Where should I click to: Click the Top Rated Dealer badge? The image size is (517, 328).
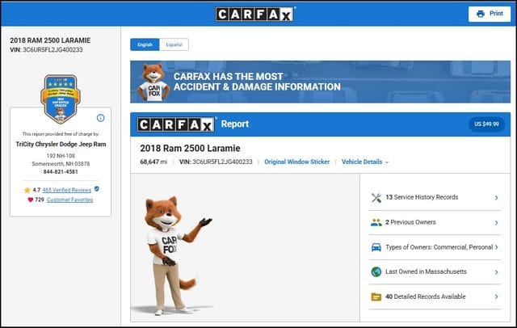click(61, 99)
